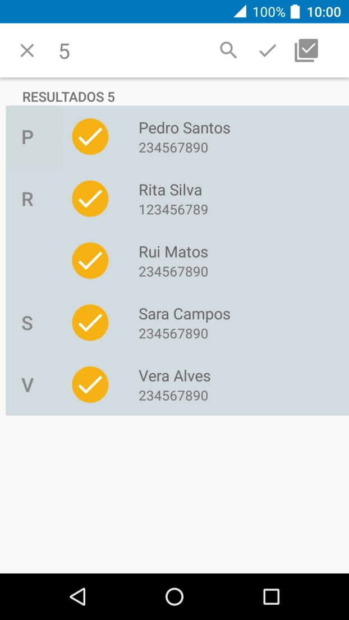
Task: Deselect Rita Silva by tapping her checkmark avatar
Action: (x=90, y=199)
